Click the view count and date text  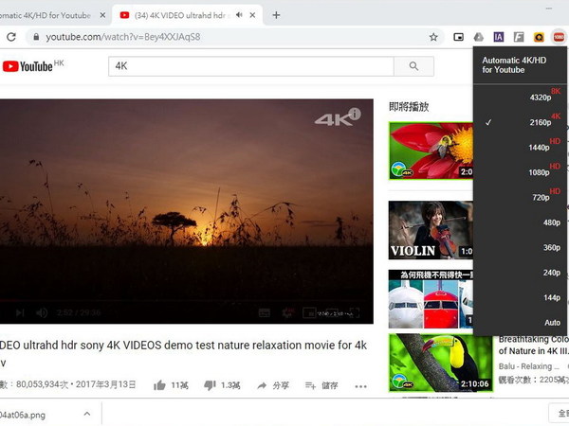pos(68,384)
